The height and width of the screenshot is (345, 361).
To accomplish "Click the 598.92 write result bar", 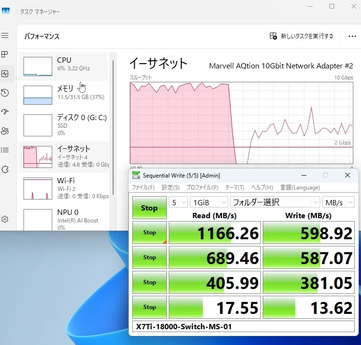I will 309,233.
